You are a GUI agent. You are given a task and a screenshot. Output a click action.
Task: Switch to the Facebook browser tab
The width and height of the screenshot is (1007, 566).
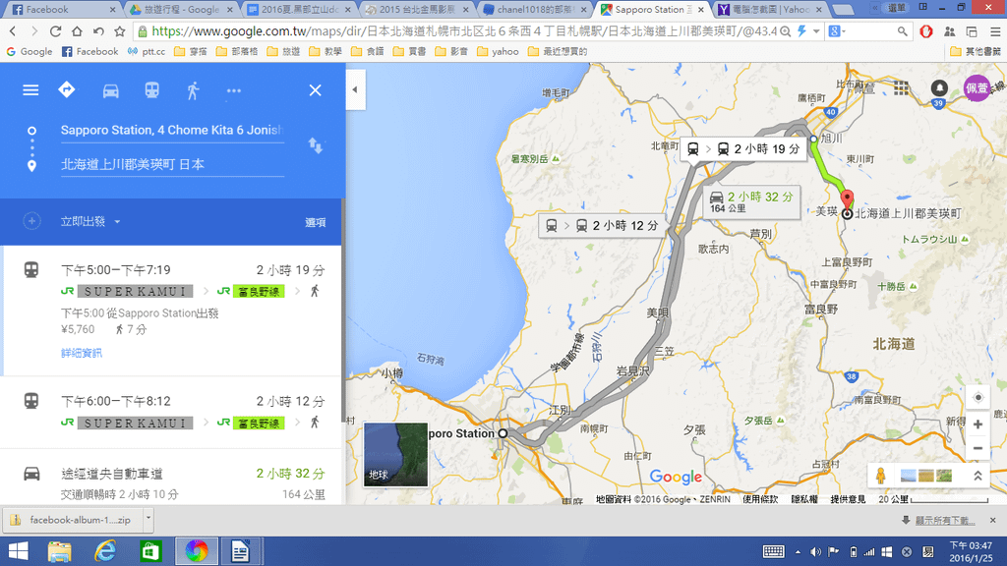pos(63,9)
